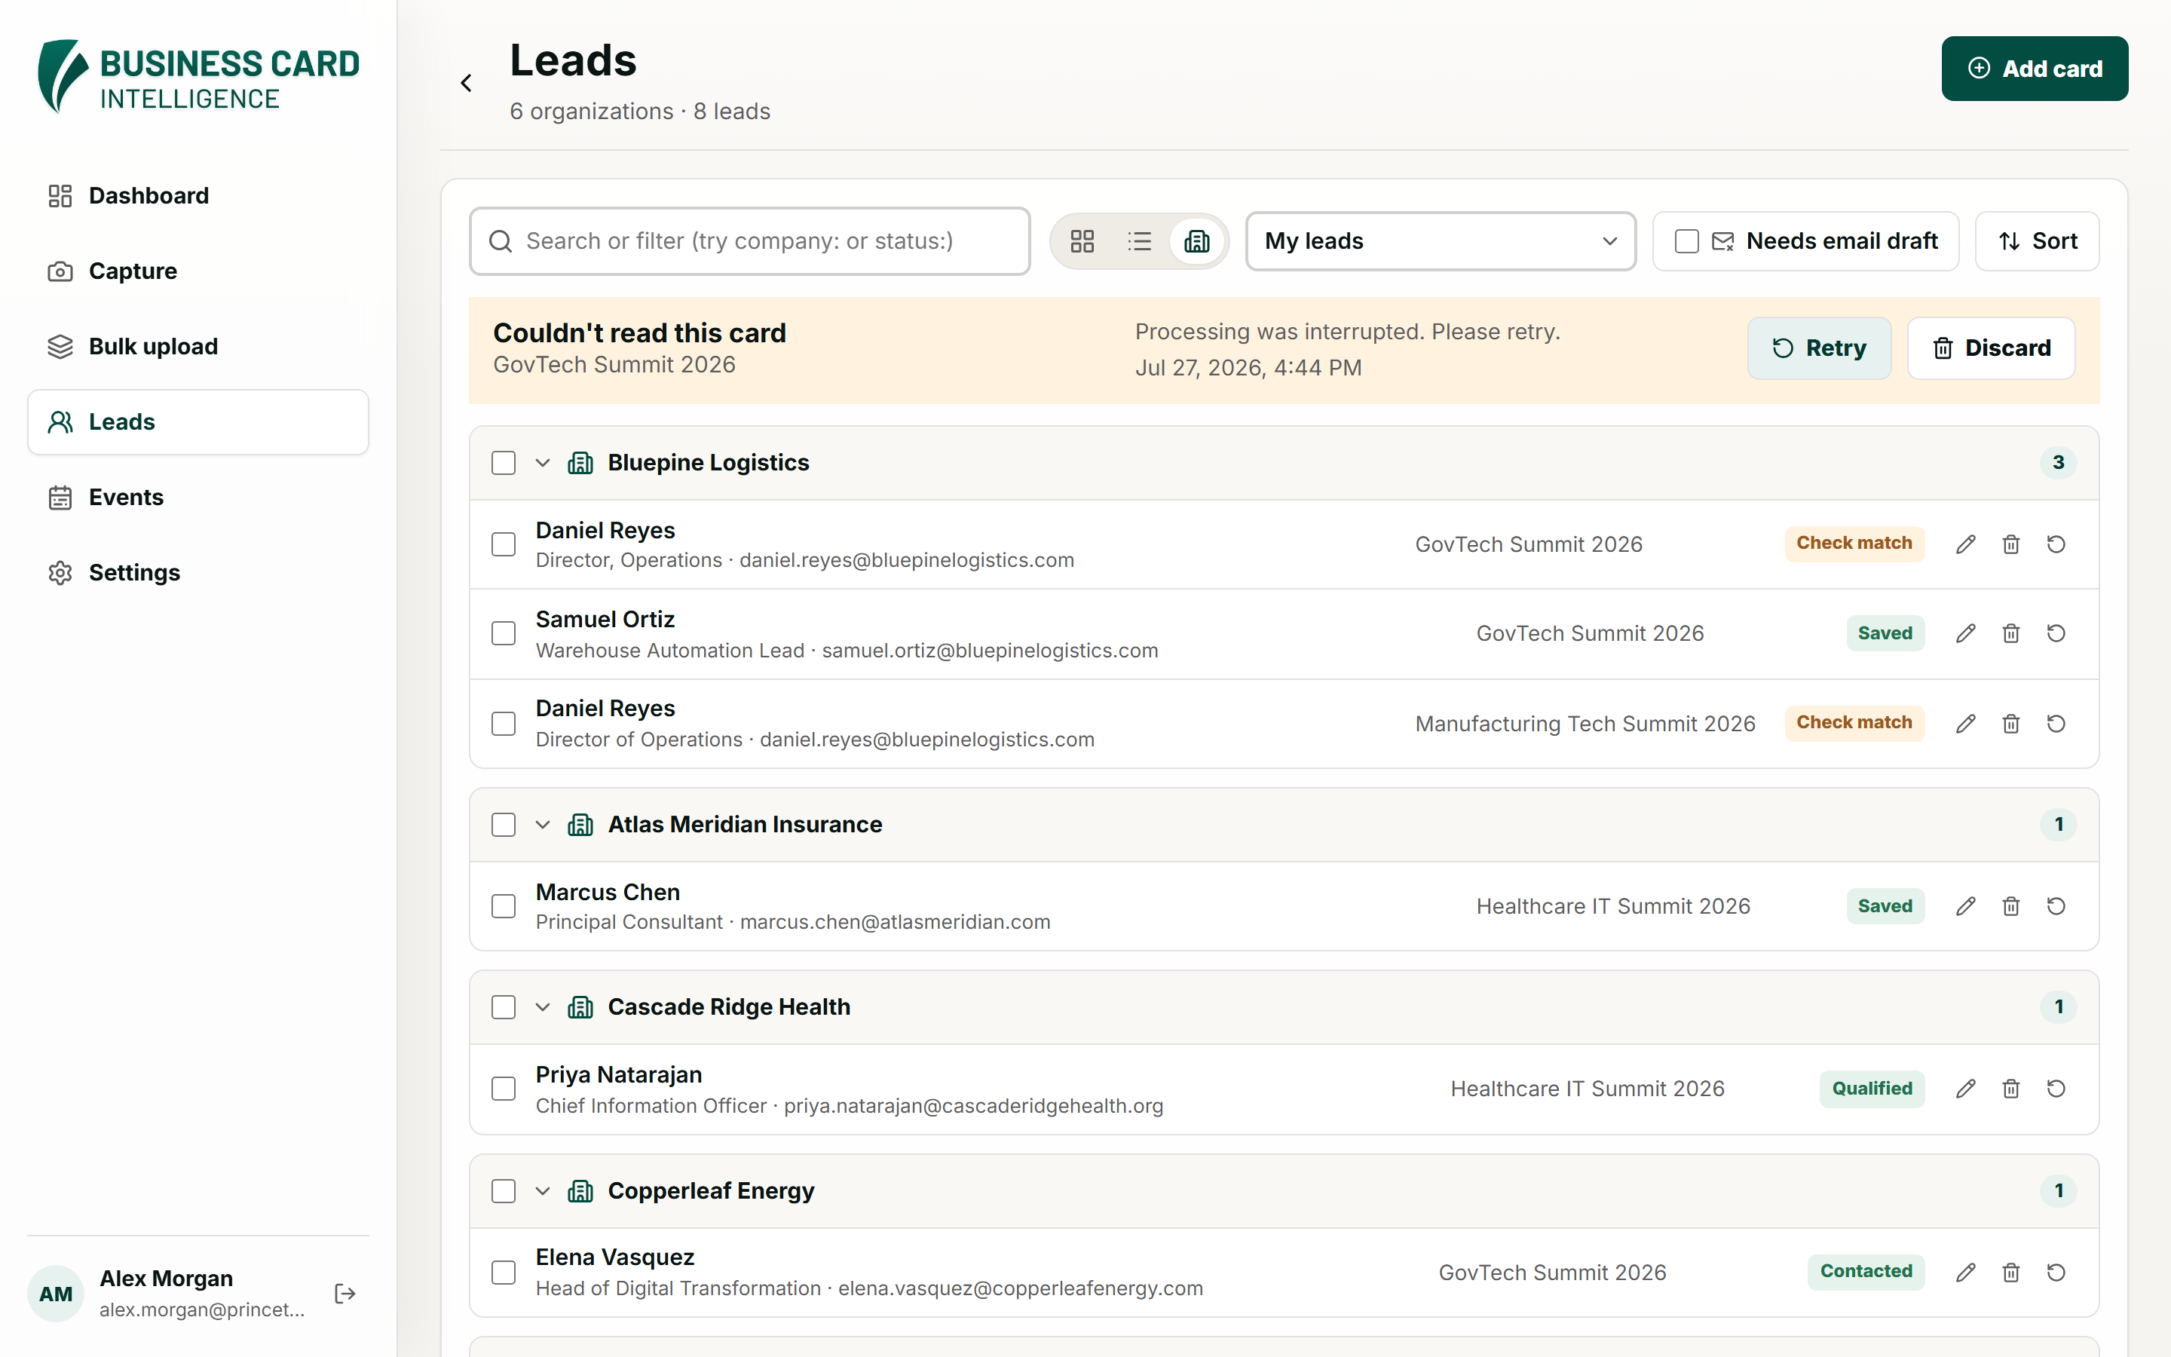Image resolution: width=2171 pixels, height=1357 pixels.
Task: Check Priya Natarajan row checkbox
Action: [x=504, y=1089]
